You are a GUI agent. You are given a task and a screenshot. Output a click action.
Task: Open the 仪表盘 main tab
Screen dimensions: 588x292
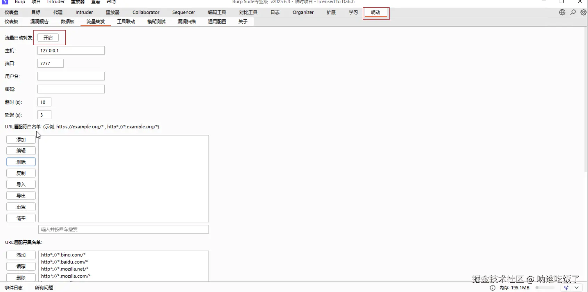click(x=11, y=12)
